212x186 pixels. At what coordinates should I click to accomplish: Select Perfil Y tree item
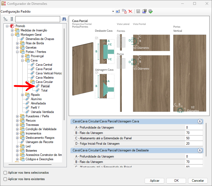35,108
